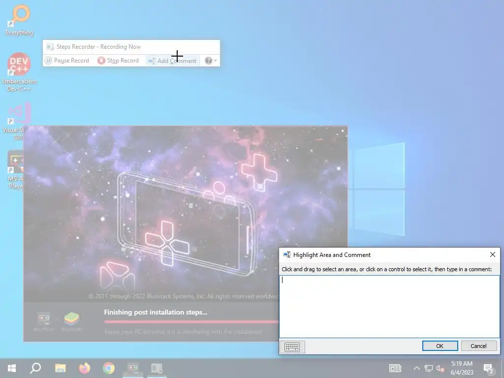Open the News and interests taskbar icon

(395, 368)
